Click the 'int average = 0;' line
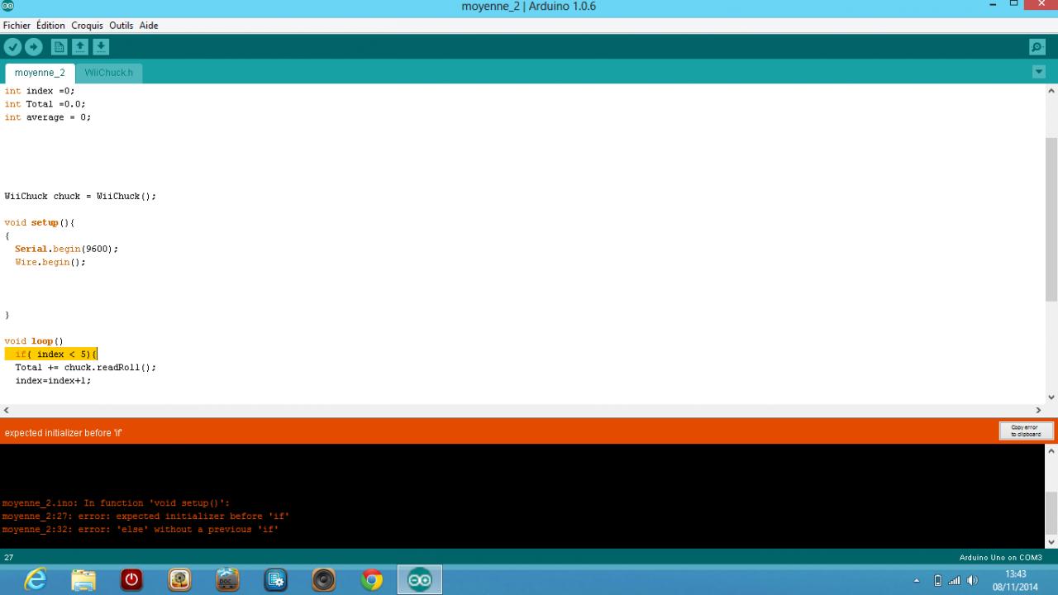Screen dimensions: 1058x595 (x=47, y=117)
